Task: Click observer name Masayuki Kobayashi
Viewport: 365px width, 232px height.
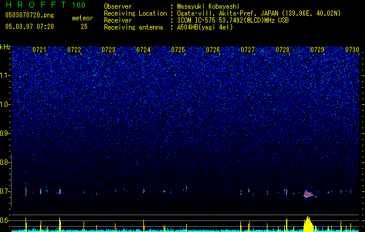Action: point(208,6)
